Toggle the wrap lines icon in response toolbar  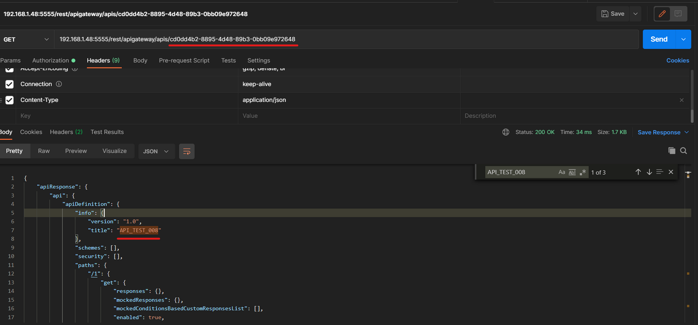[187, 152]
